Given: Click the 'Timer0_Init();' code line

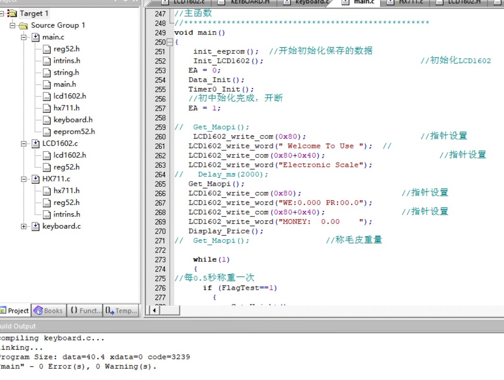Looking at the screenshot, I should (x=221, y=89).
